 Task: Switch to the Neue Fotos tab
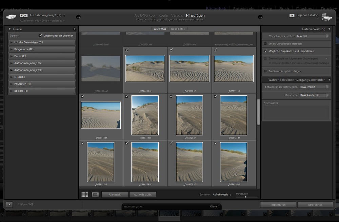pos(178,29)
